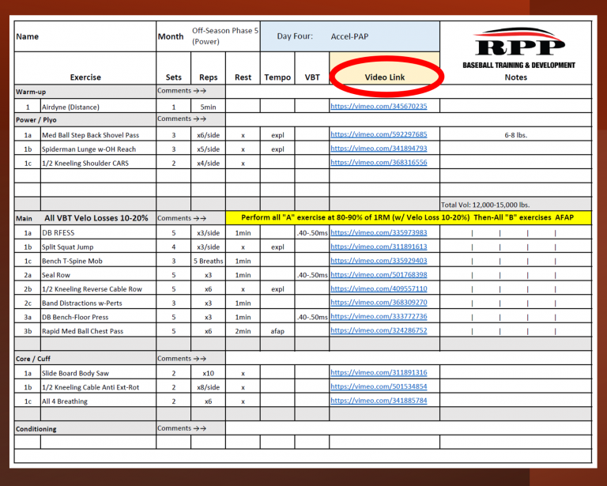This screenshot has width=607, height=486.
Task: Open the DB RFESS video link
Action: pyautogui.click(x=379, y=233)
